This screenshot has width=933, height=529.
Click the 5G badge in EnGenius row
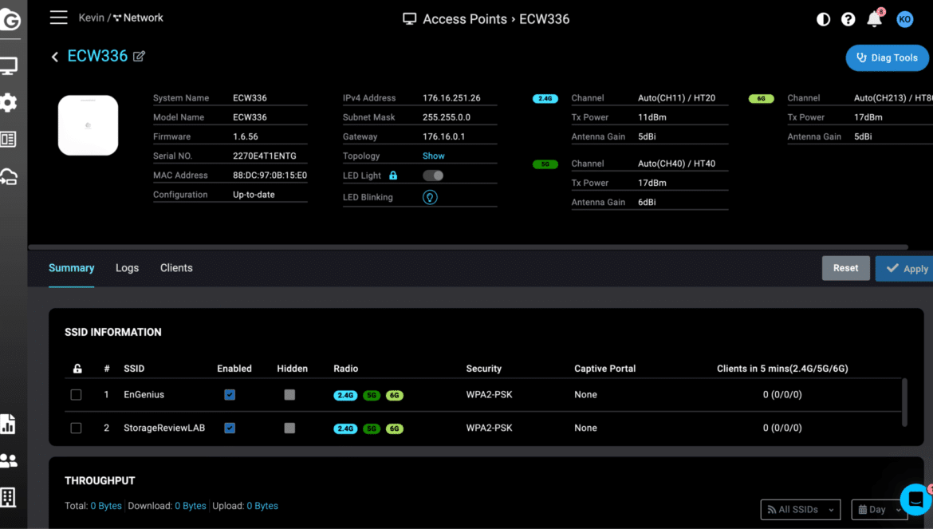tap(372, 395)
